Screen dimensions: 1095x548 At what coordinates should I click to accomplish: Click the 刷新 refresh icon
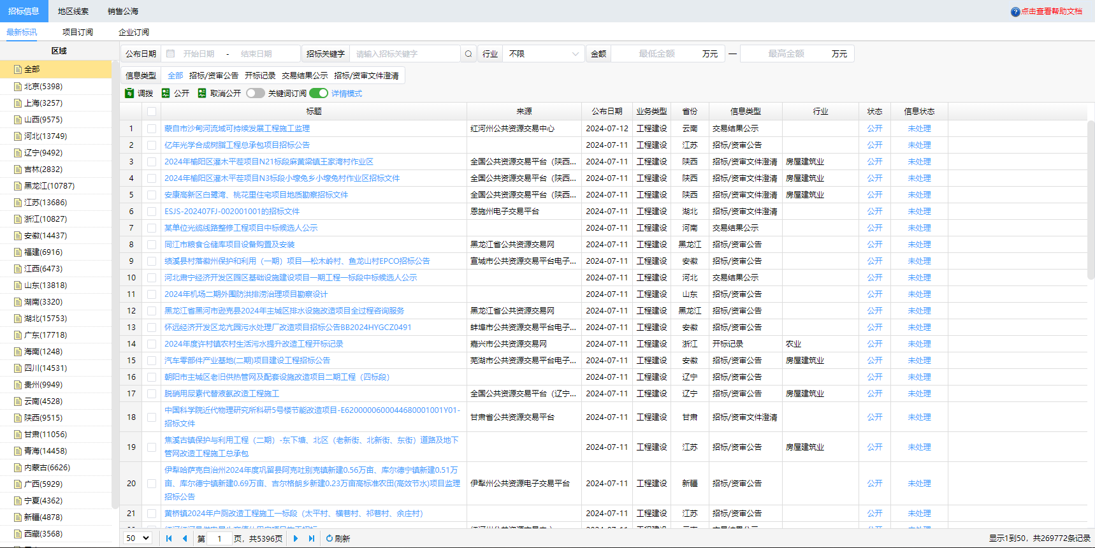(330, 538)
